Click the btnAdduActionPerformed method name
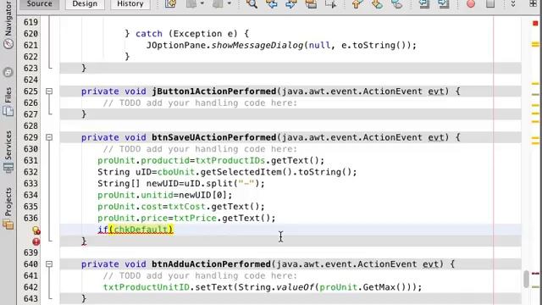 [211, 264]
